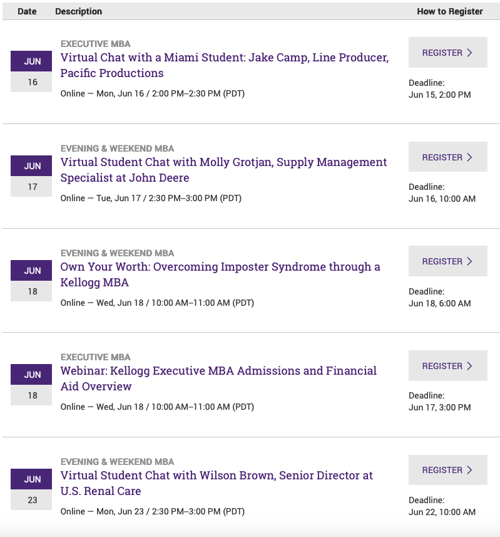Click Evening & Weekend MBA label above Molly chat

(x=117, y=149)
